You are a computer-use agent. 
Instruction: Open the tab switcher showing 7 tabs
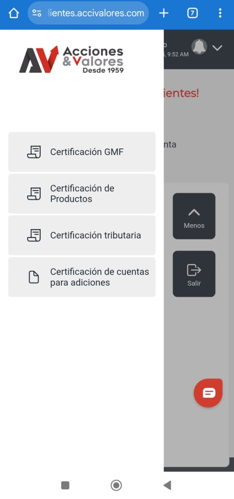(192, 13)
